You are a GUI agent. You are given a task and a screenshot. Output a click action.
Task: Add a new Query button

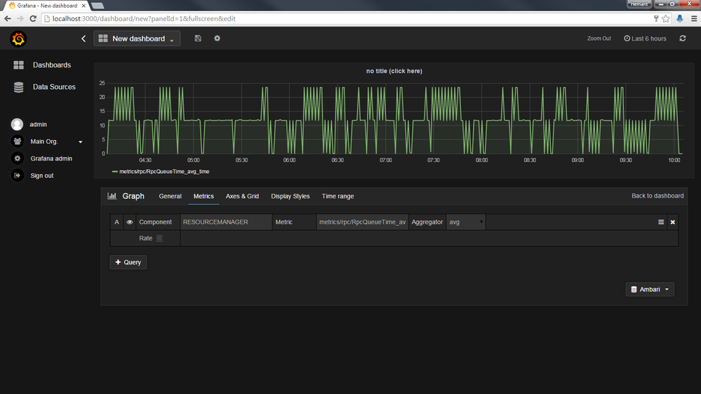coord(128,262)
